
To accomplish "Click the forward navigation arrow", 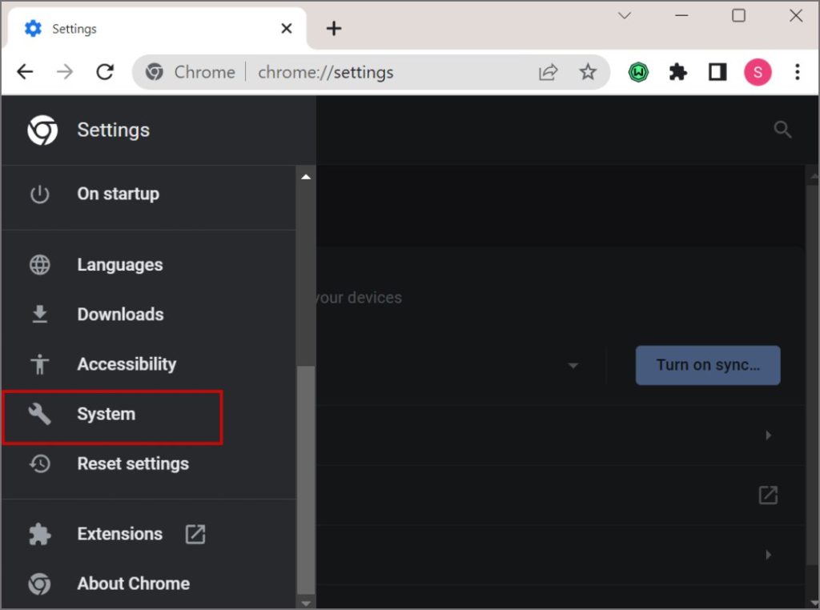I will click(65, 71).
